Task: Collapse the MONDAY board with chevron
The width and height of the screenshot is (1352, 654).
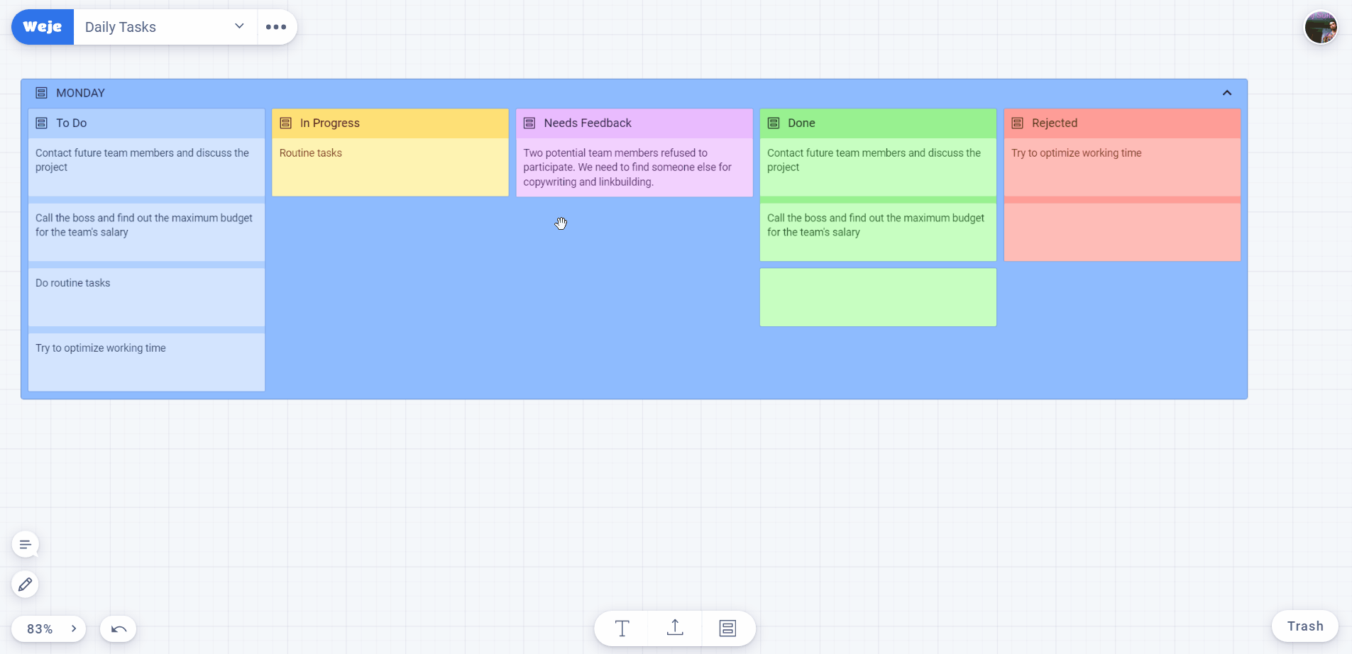Action: [x=1226, y=93]
